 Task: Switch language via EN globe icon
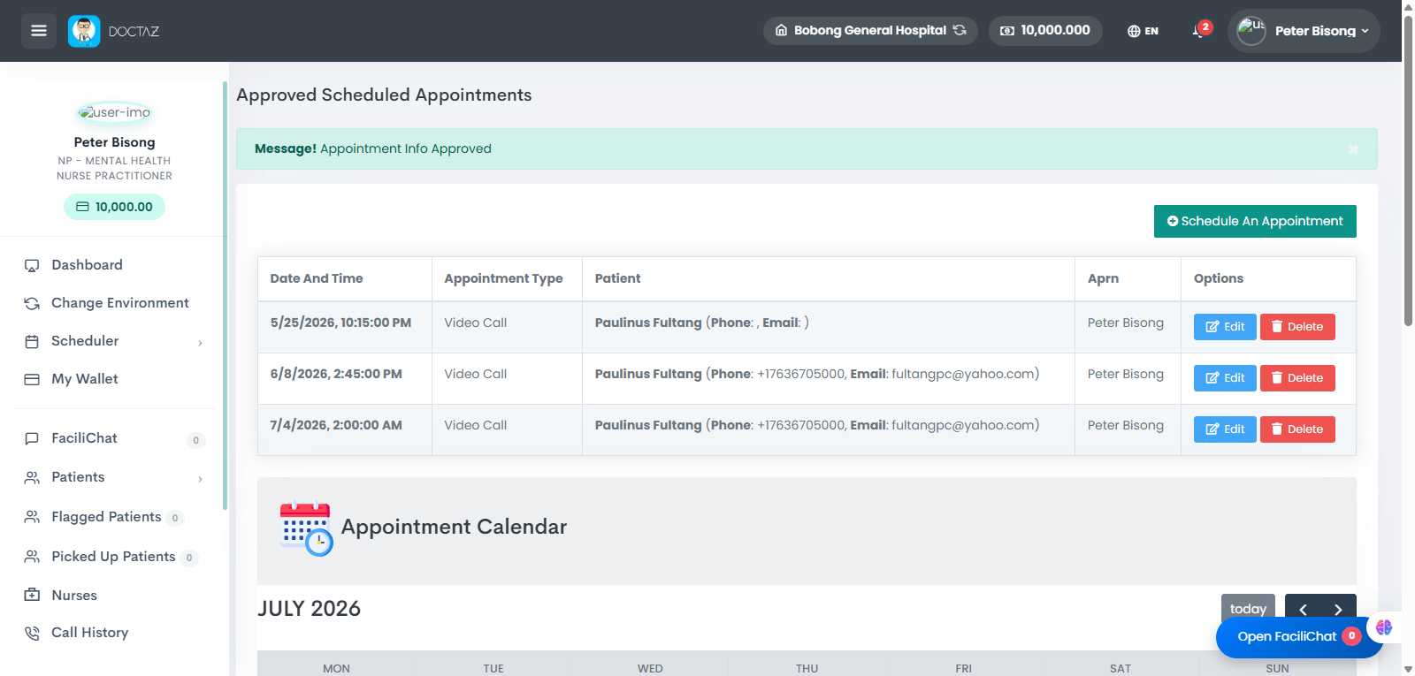pos(1143,31)
